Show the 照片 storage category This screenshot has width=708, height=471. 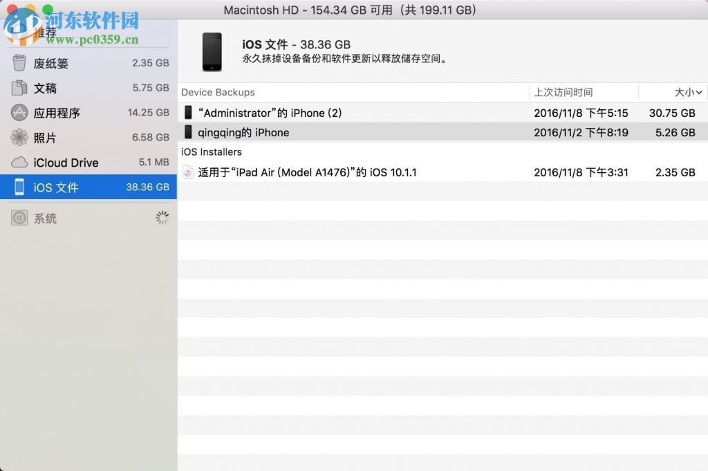tap(88, 137)
